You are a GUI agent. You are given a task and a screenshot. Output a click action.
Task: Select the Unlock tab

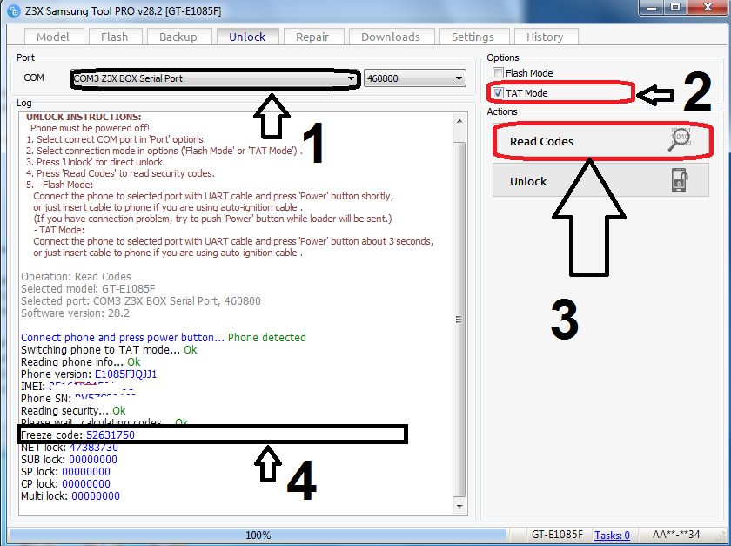tap(247, 37)
